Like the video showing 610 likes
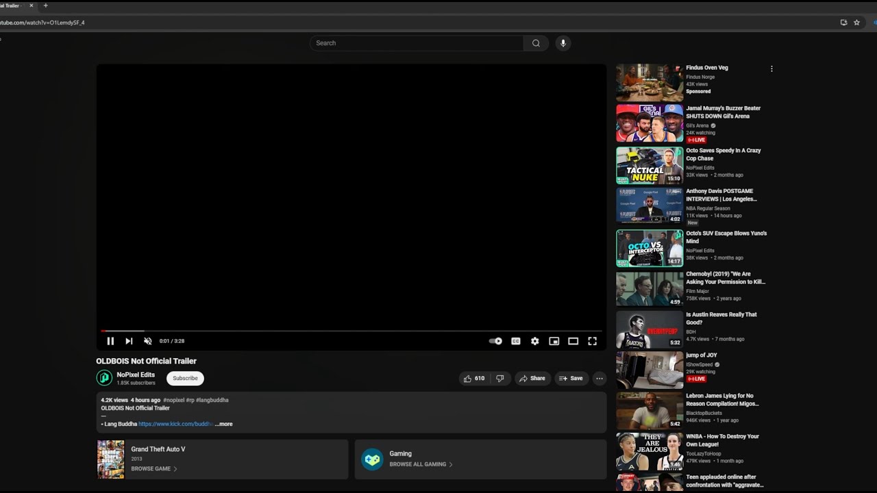This screenshot has height=493, width=877. pos(474,378)
